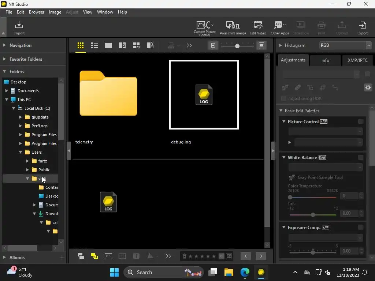Screen dimensions: 375x281
Task: Toggle the Picture Control checkbox
Action: [x=361, y=121]
